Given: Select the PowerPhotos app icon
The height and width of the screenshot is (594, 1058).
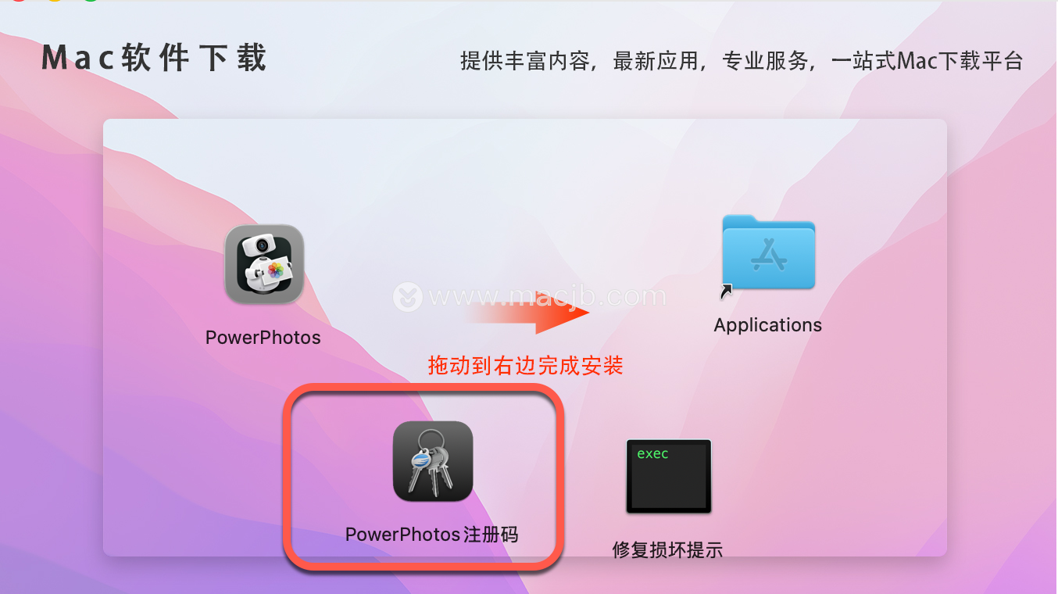Looking at the screenshot, I should (x=264, y=264).
